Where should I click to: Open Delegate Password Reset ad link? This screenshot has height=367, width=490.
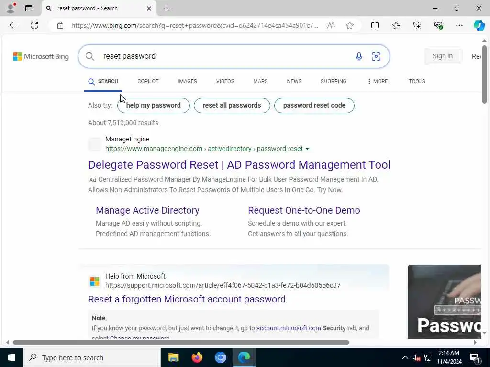tap(239, 165)
